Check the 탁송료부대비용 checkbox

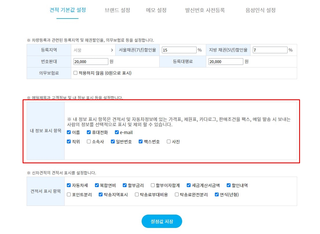pos(137,194)
